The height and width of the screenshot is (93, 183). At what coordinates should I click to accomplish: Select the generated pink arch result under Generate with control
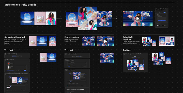(x=52, y=41)
